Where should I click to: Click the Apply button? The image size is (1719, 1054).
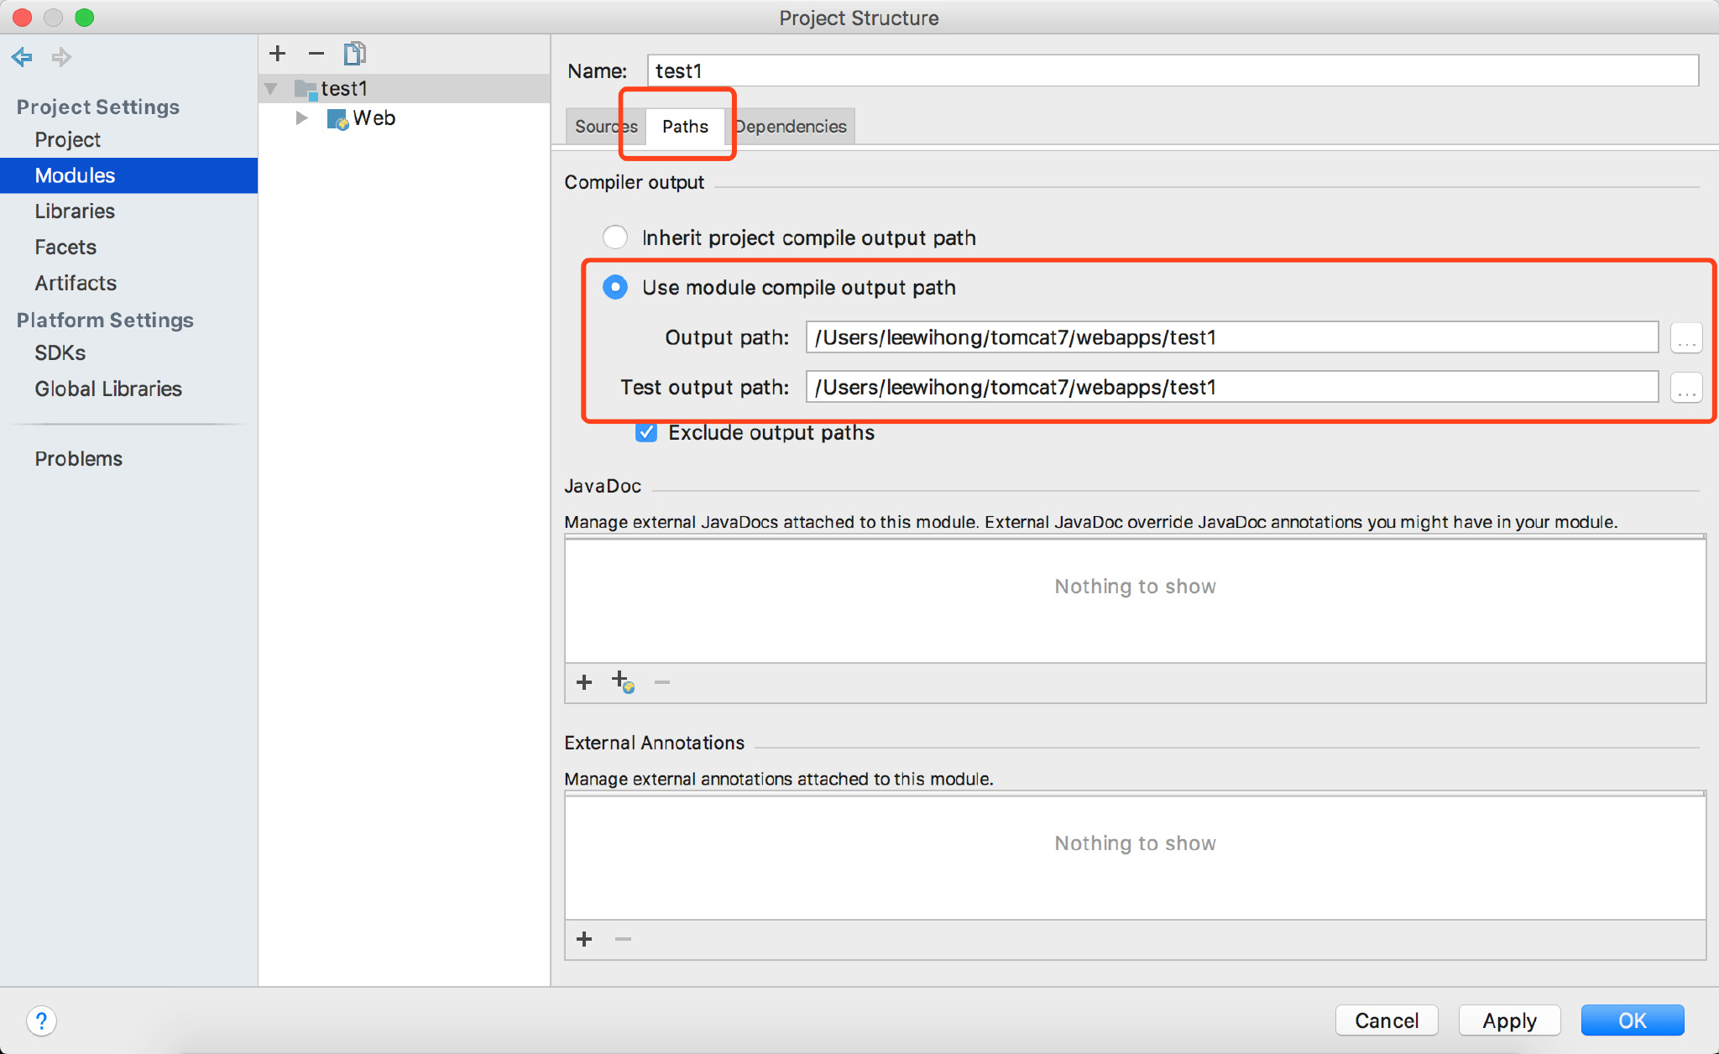(x=1509, y=1020)
